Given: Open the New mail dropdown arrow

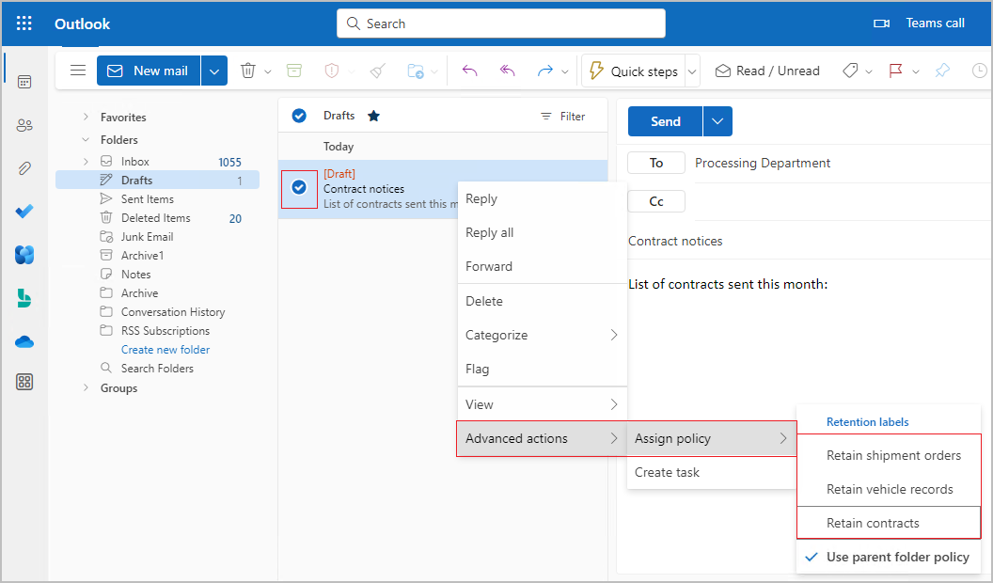Looking at the screenshot, I should pos(213,71).
